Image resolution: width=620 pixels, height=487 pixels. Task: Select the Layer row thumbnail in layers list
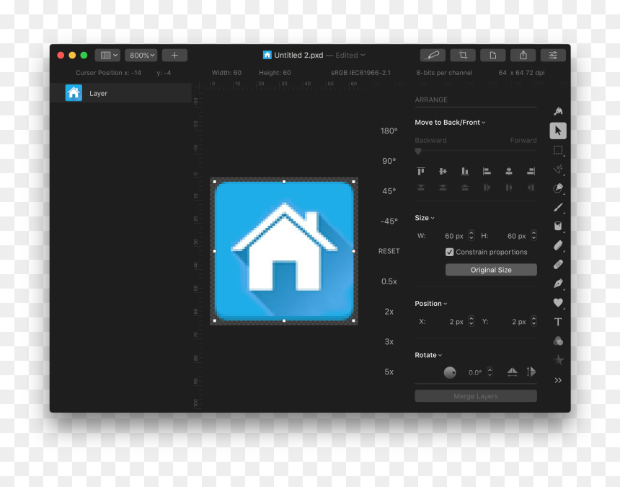point(74,93)
